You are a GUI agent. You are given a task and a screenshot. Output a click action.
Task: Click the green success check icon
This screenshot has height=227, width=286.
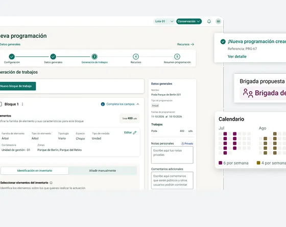click(223, 41)
